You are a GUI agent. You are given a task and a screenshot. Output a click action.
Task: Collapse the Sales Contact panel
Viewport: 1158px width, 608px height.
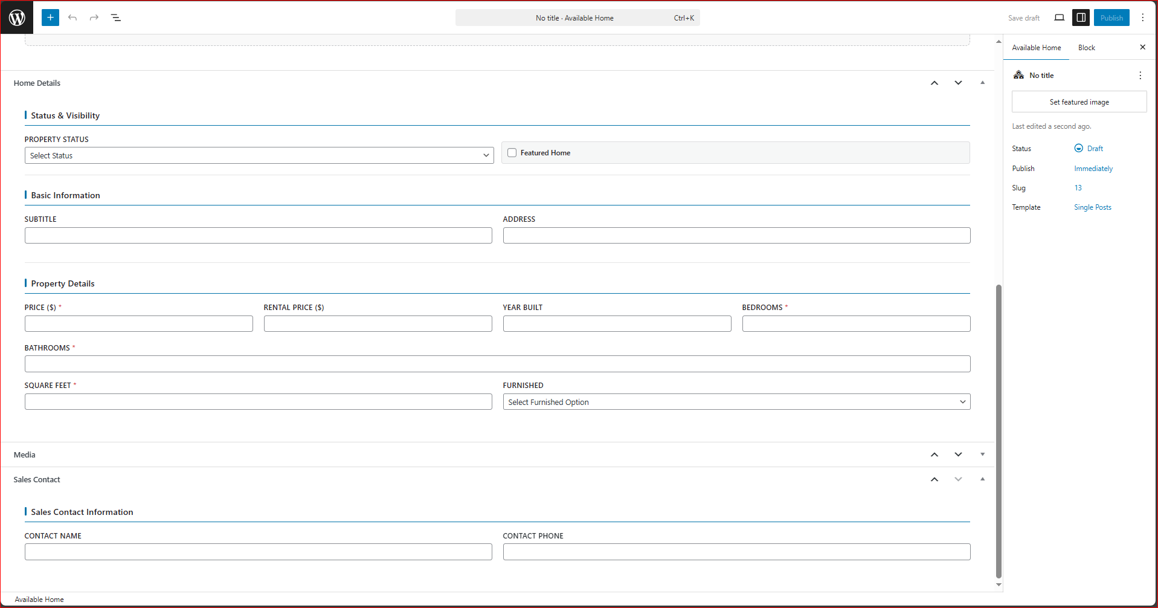(x=982, y=479)
